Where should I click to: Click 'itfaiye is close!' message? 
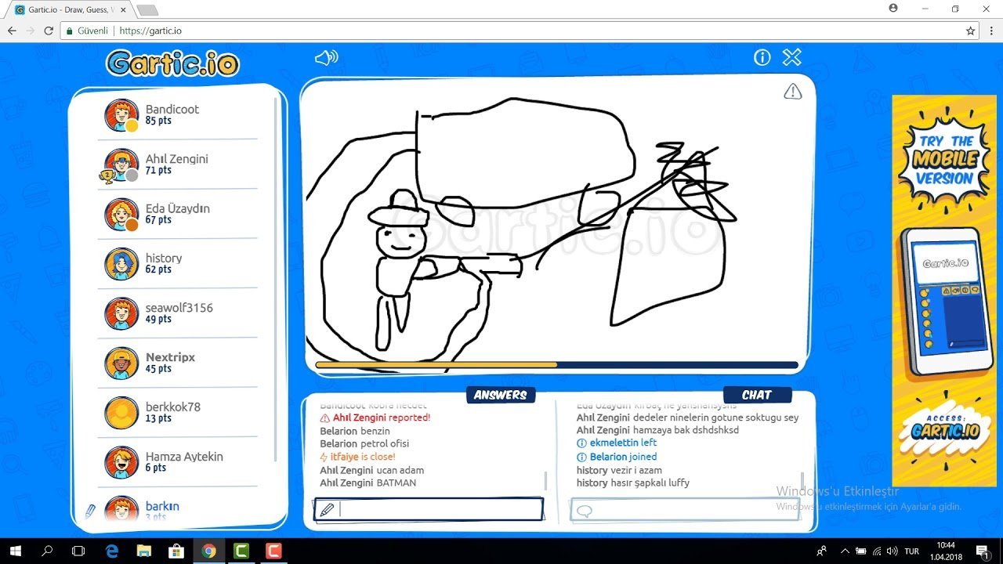click(357, 457)
